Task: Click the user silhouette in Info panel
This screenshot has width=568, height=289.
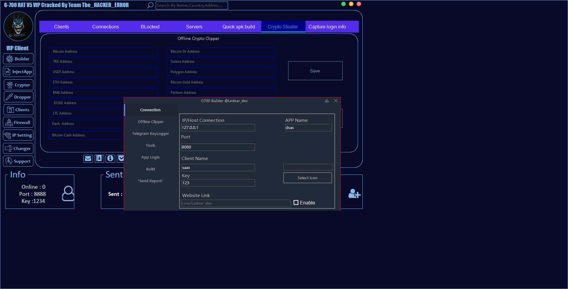Action: pyautogui.click(x=68, y=193)
